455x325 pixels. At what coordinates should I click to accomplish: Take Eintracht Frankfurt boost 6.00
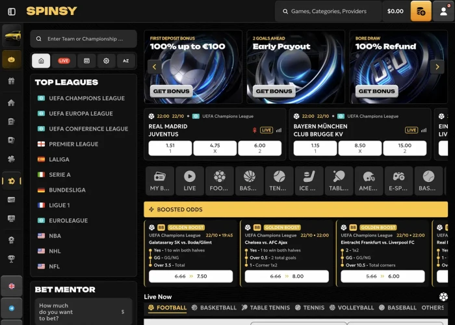pos(383,276)
